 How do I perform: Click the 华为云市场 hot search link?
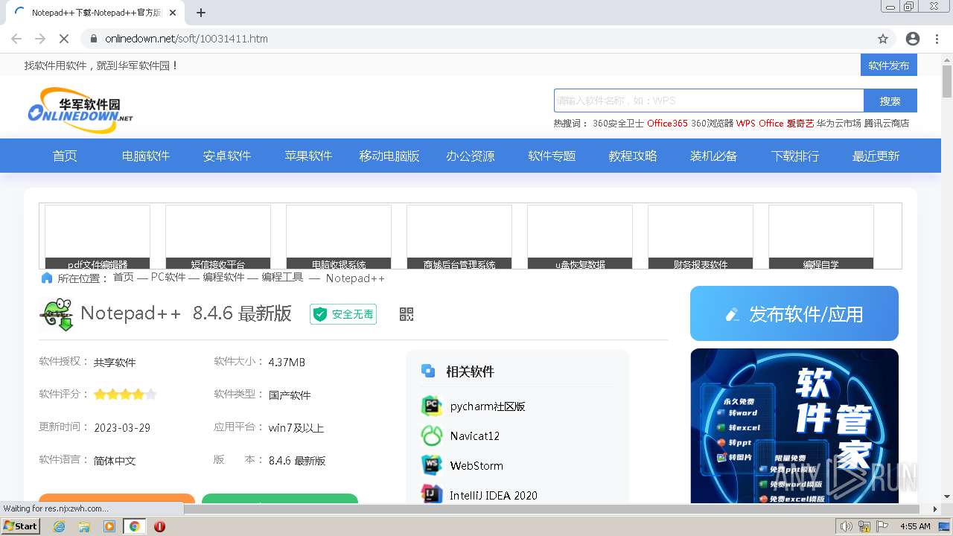tap(838, 123)
